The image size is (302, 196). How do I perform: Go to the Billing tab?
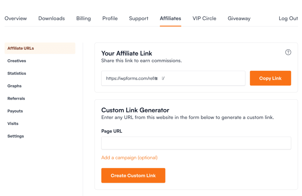[x=83, y=18]
